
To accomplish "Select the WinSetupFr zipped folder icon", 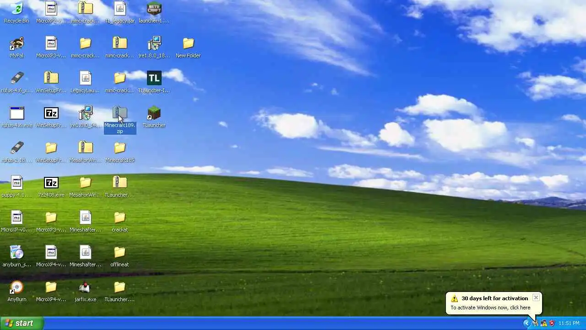I will [x=51, y=78].
